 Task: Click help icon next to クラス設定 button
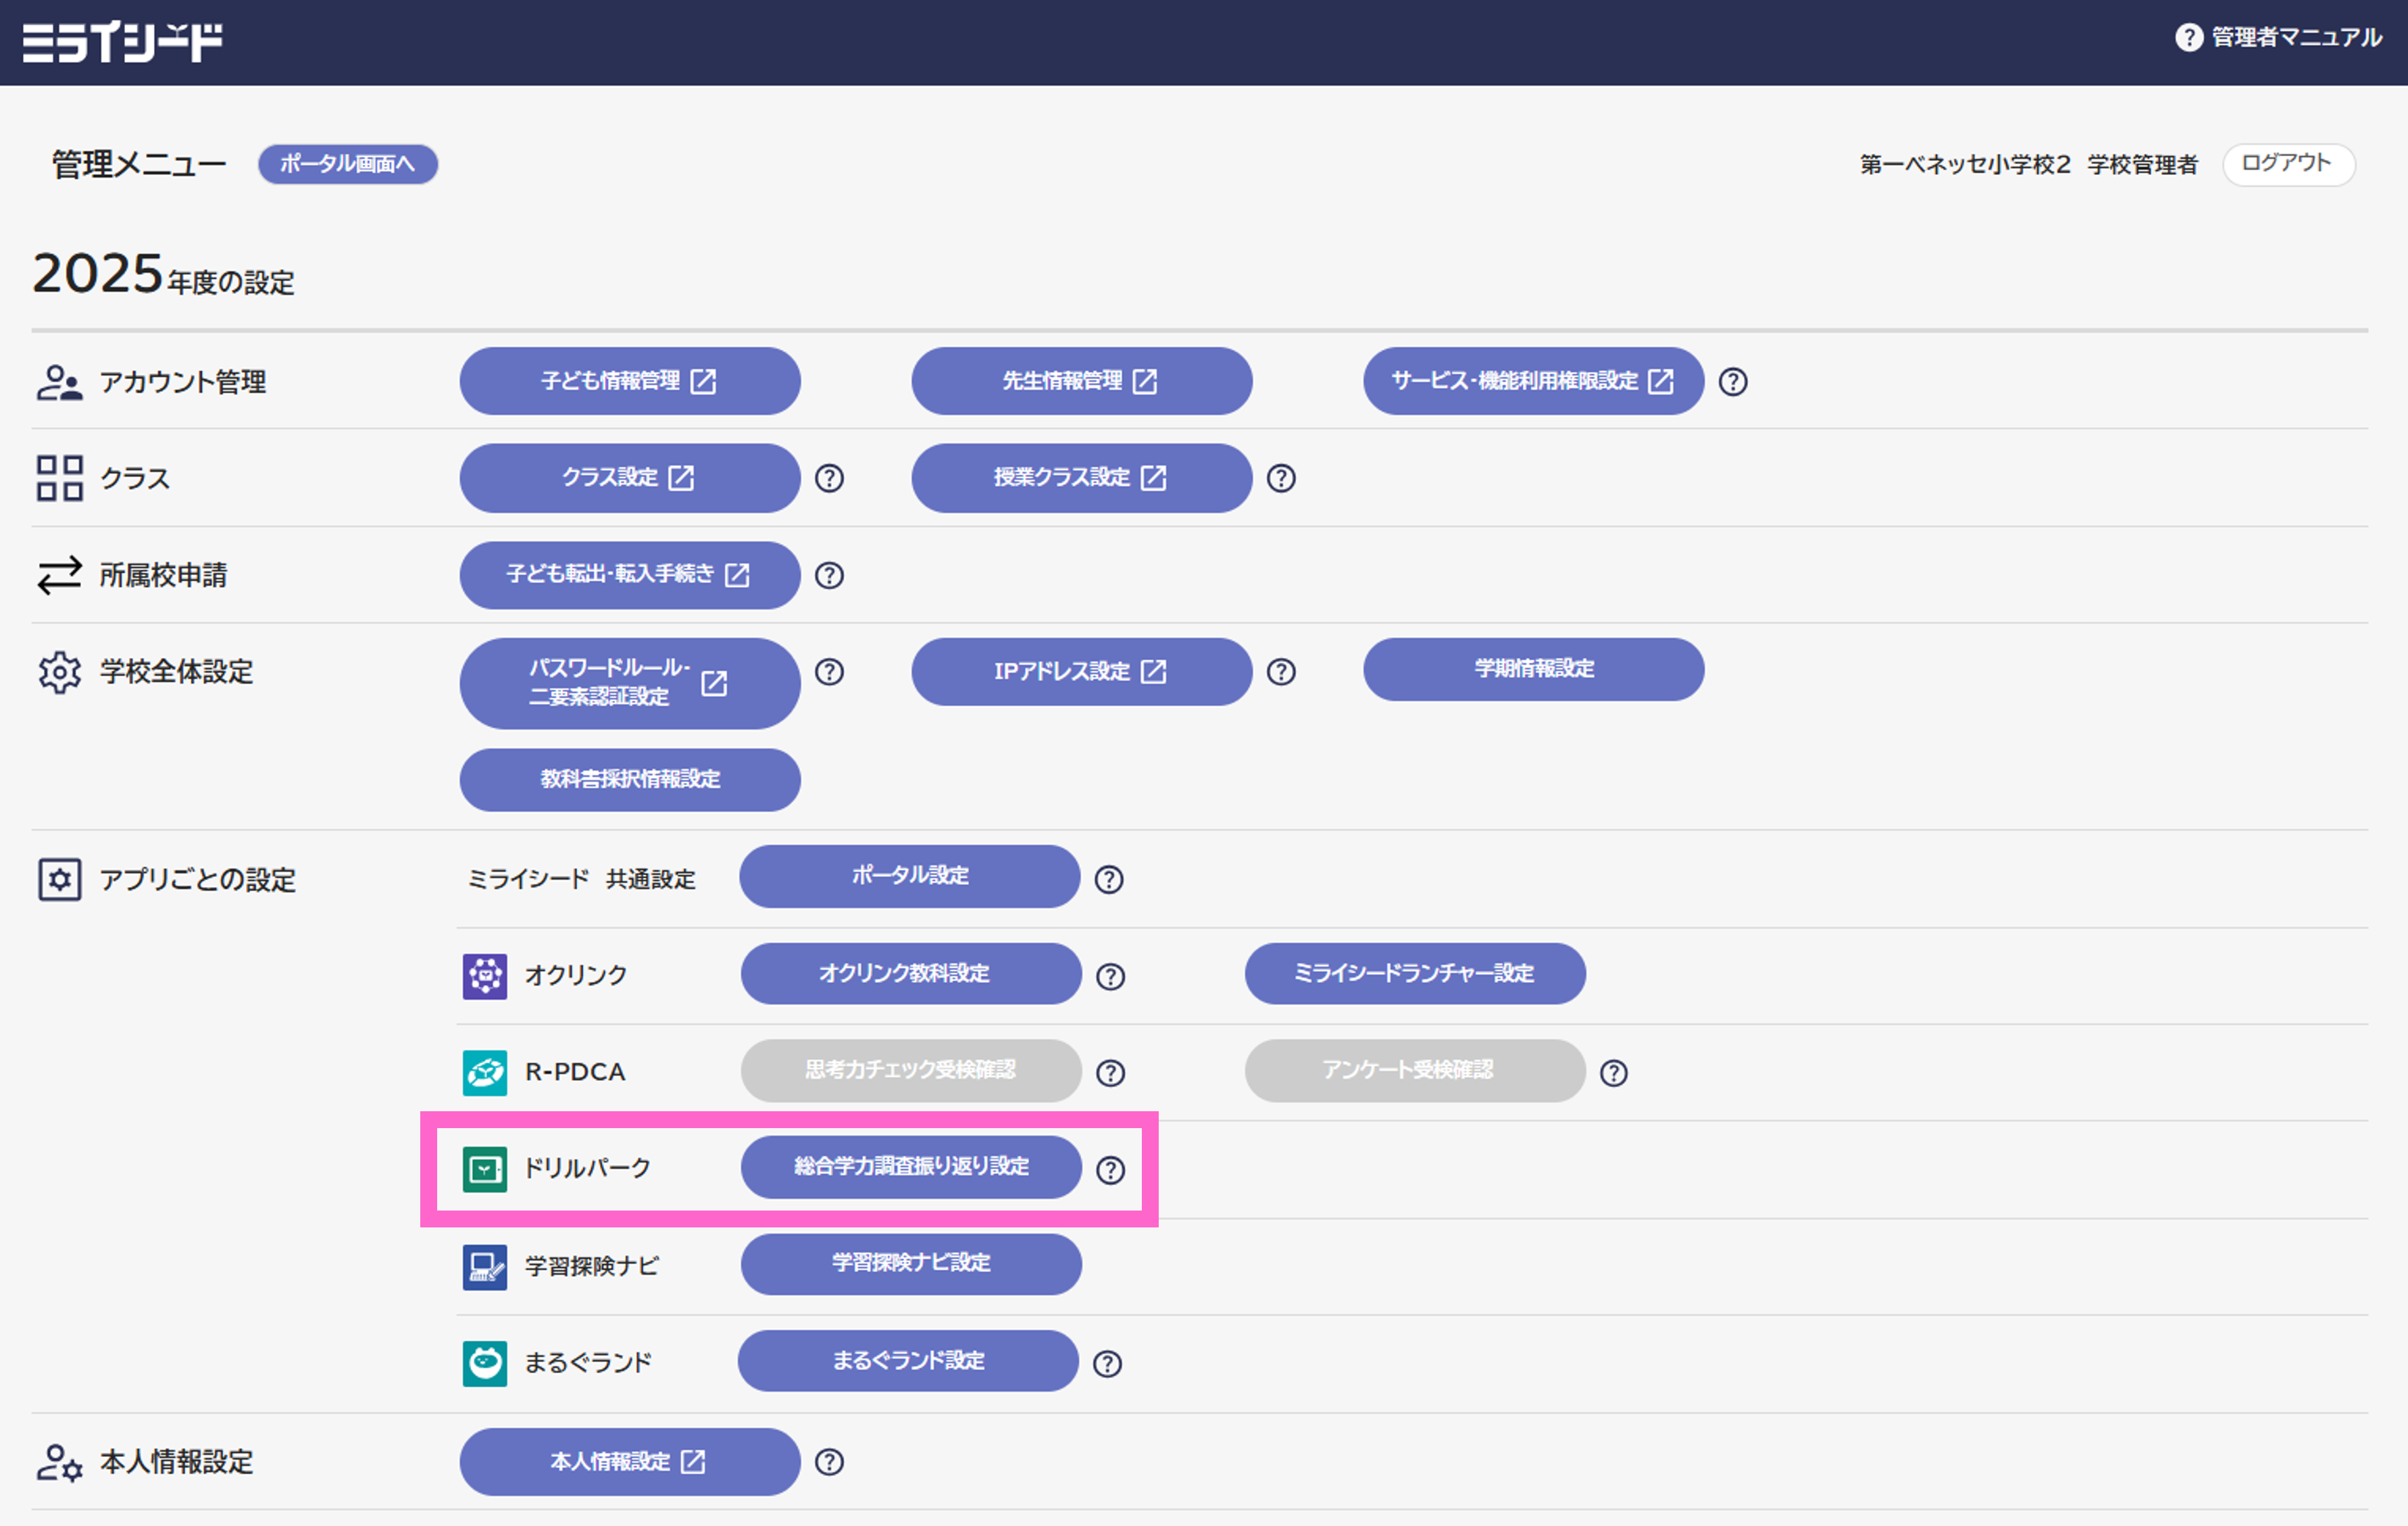[x=829, y=478]
